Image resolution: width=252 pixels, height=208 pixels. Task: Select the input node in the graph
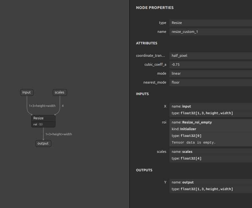(27, 93)
